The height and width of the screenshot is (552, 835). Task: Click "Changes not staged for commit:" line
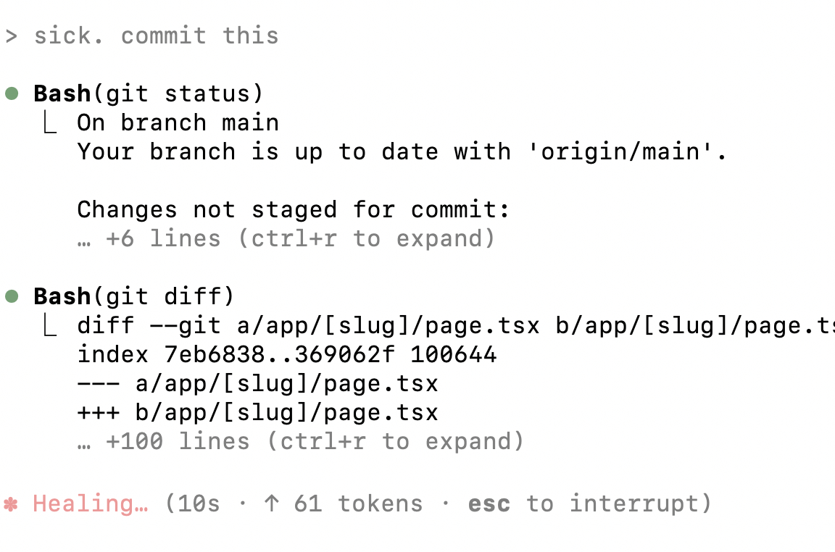point(294,210)
